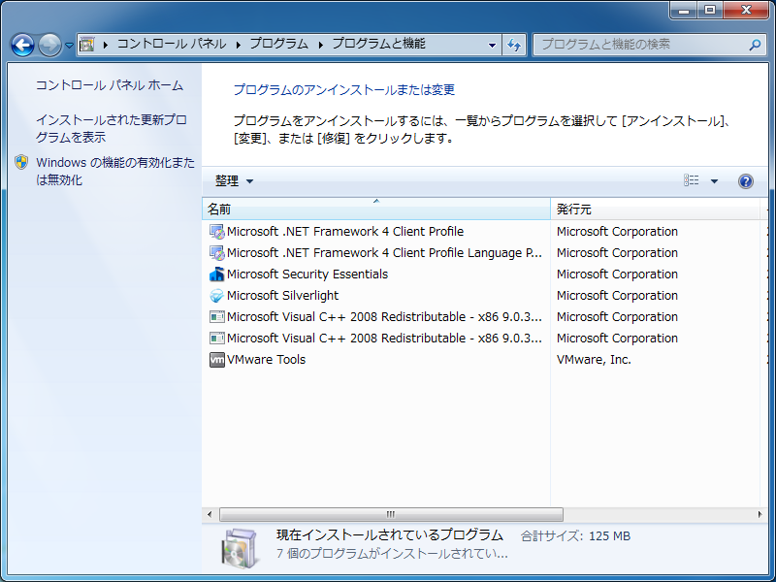Viewport: 776px width, 582px height.
Task: Expand the arrow before コントロール パネル
Action: tap(105, 45)
